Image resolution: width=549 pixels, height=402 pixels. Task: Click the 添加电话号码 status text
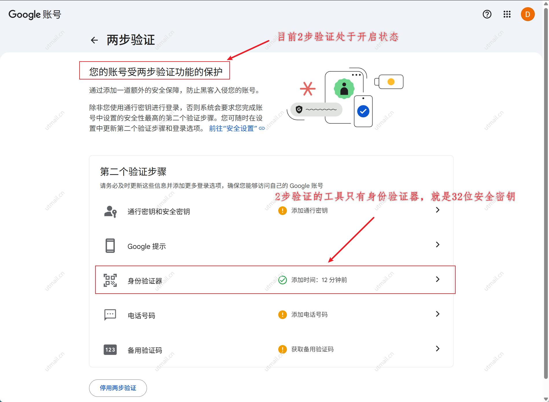309,315
